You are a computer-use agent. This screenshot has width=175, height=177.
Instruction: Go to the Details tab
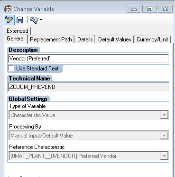tap(85, 39)
